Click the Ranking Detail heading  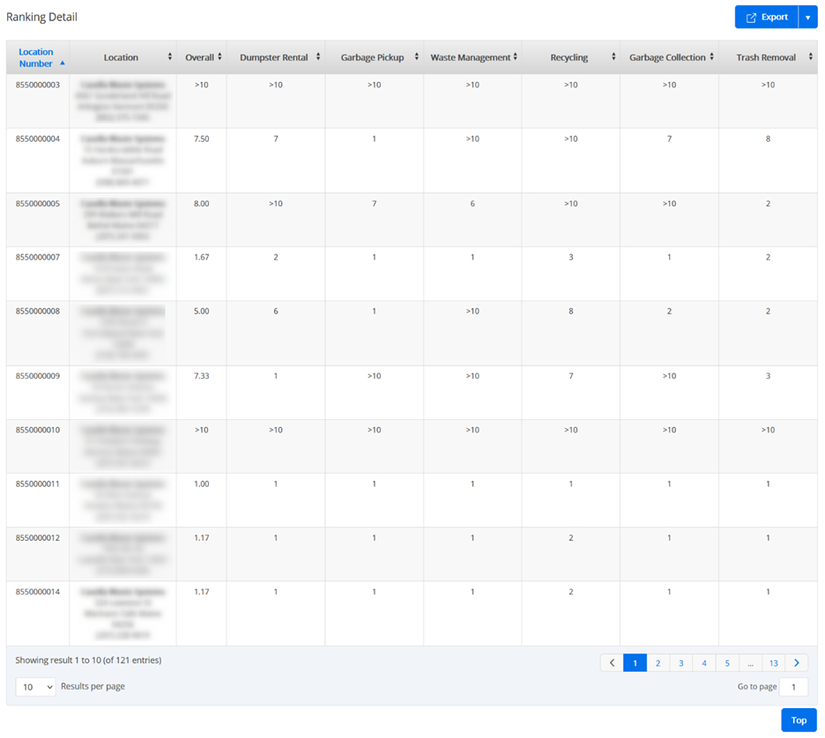[x=41, y=18]
